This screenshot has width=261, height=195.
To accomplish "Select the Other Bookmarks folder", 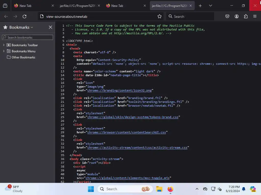I will tap(23, 57).
